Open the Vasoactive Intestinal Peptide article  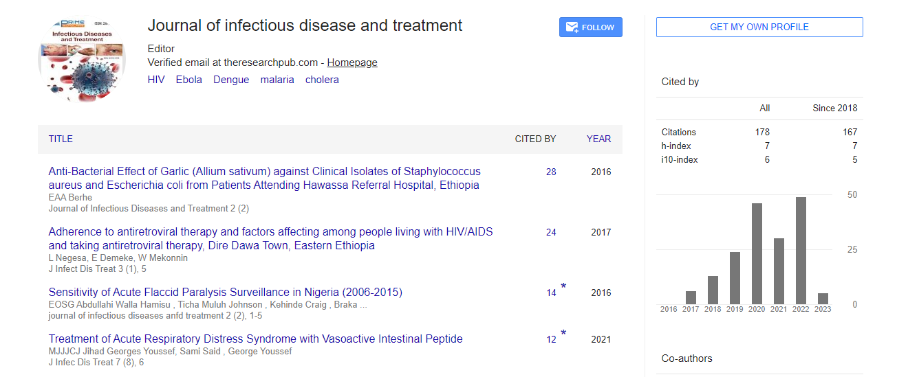point(255,339)
